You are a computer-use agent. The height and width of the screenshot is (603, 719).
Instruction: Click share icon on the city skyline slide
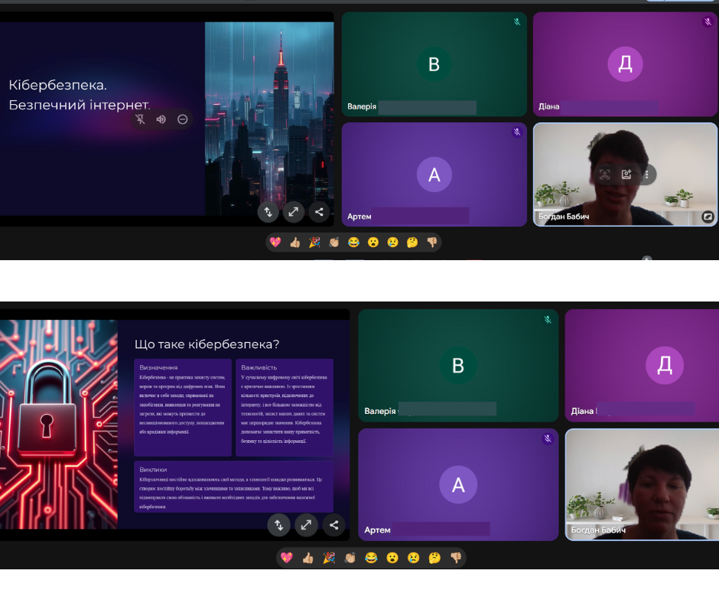coord(319,213)
